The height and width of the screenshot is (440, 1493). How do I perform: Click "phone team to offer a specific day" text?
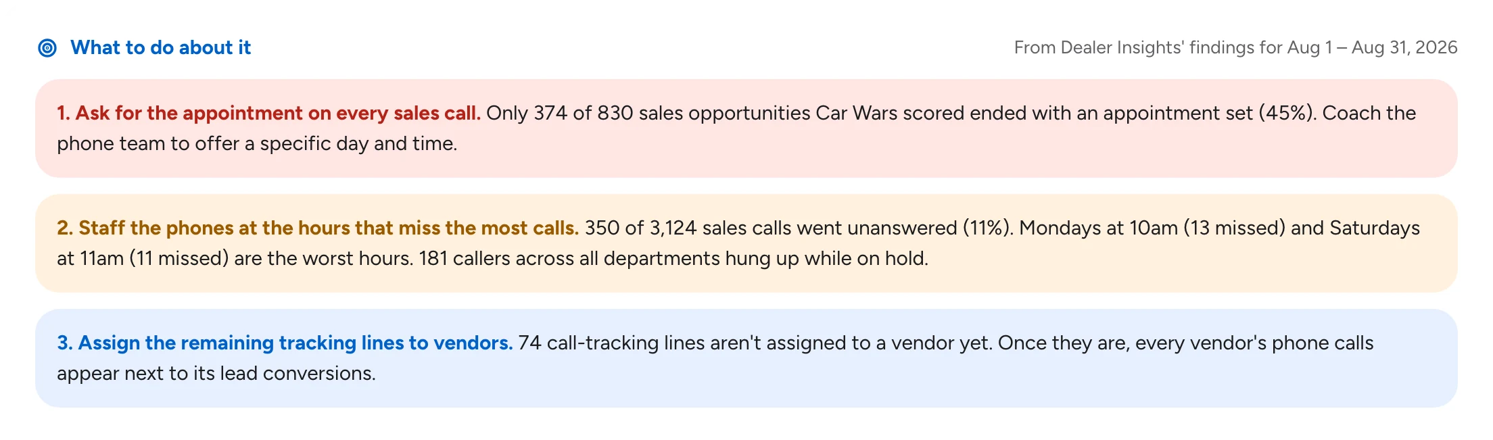click(x=212, y=143)
